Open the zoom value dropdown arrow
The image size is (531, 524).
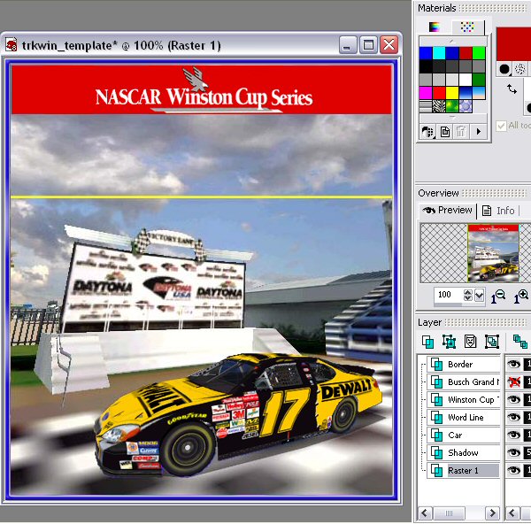(479, 296)
